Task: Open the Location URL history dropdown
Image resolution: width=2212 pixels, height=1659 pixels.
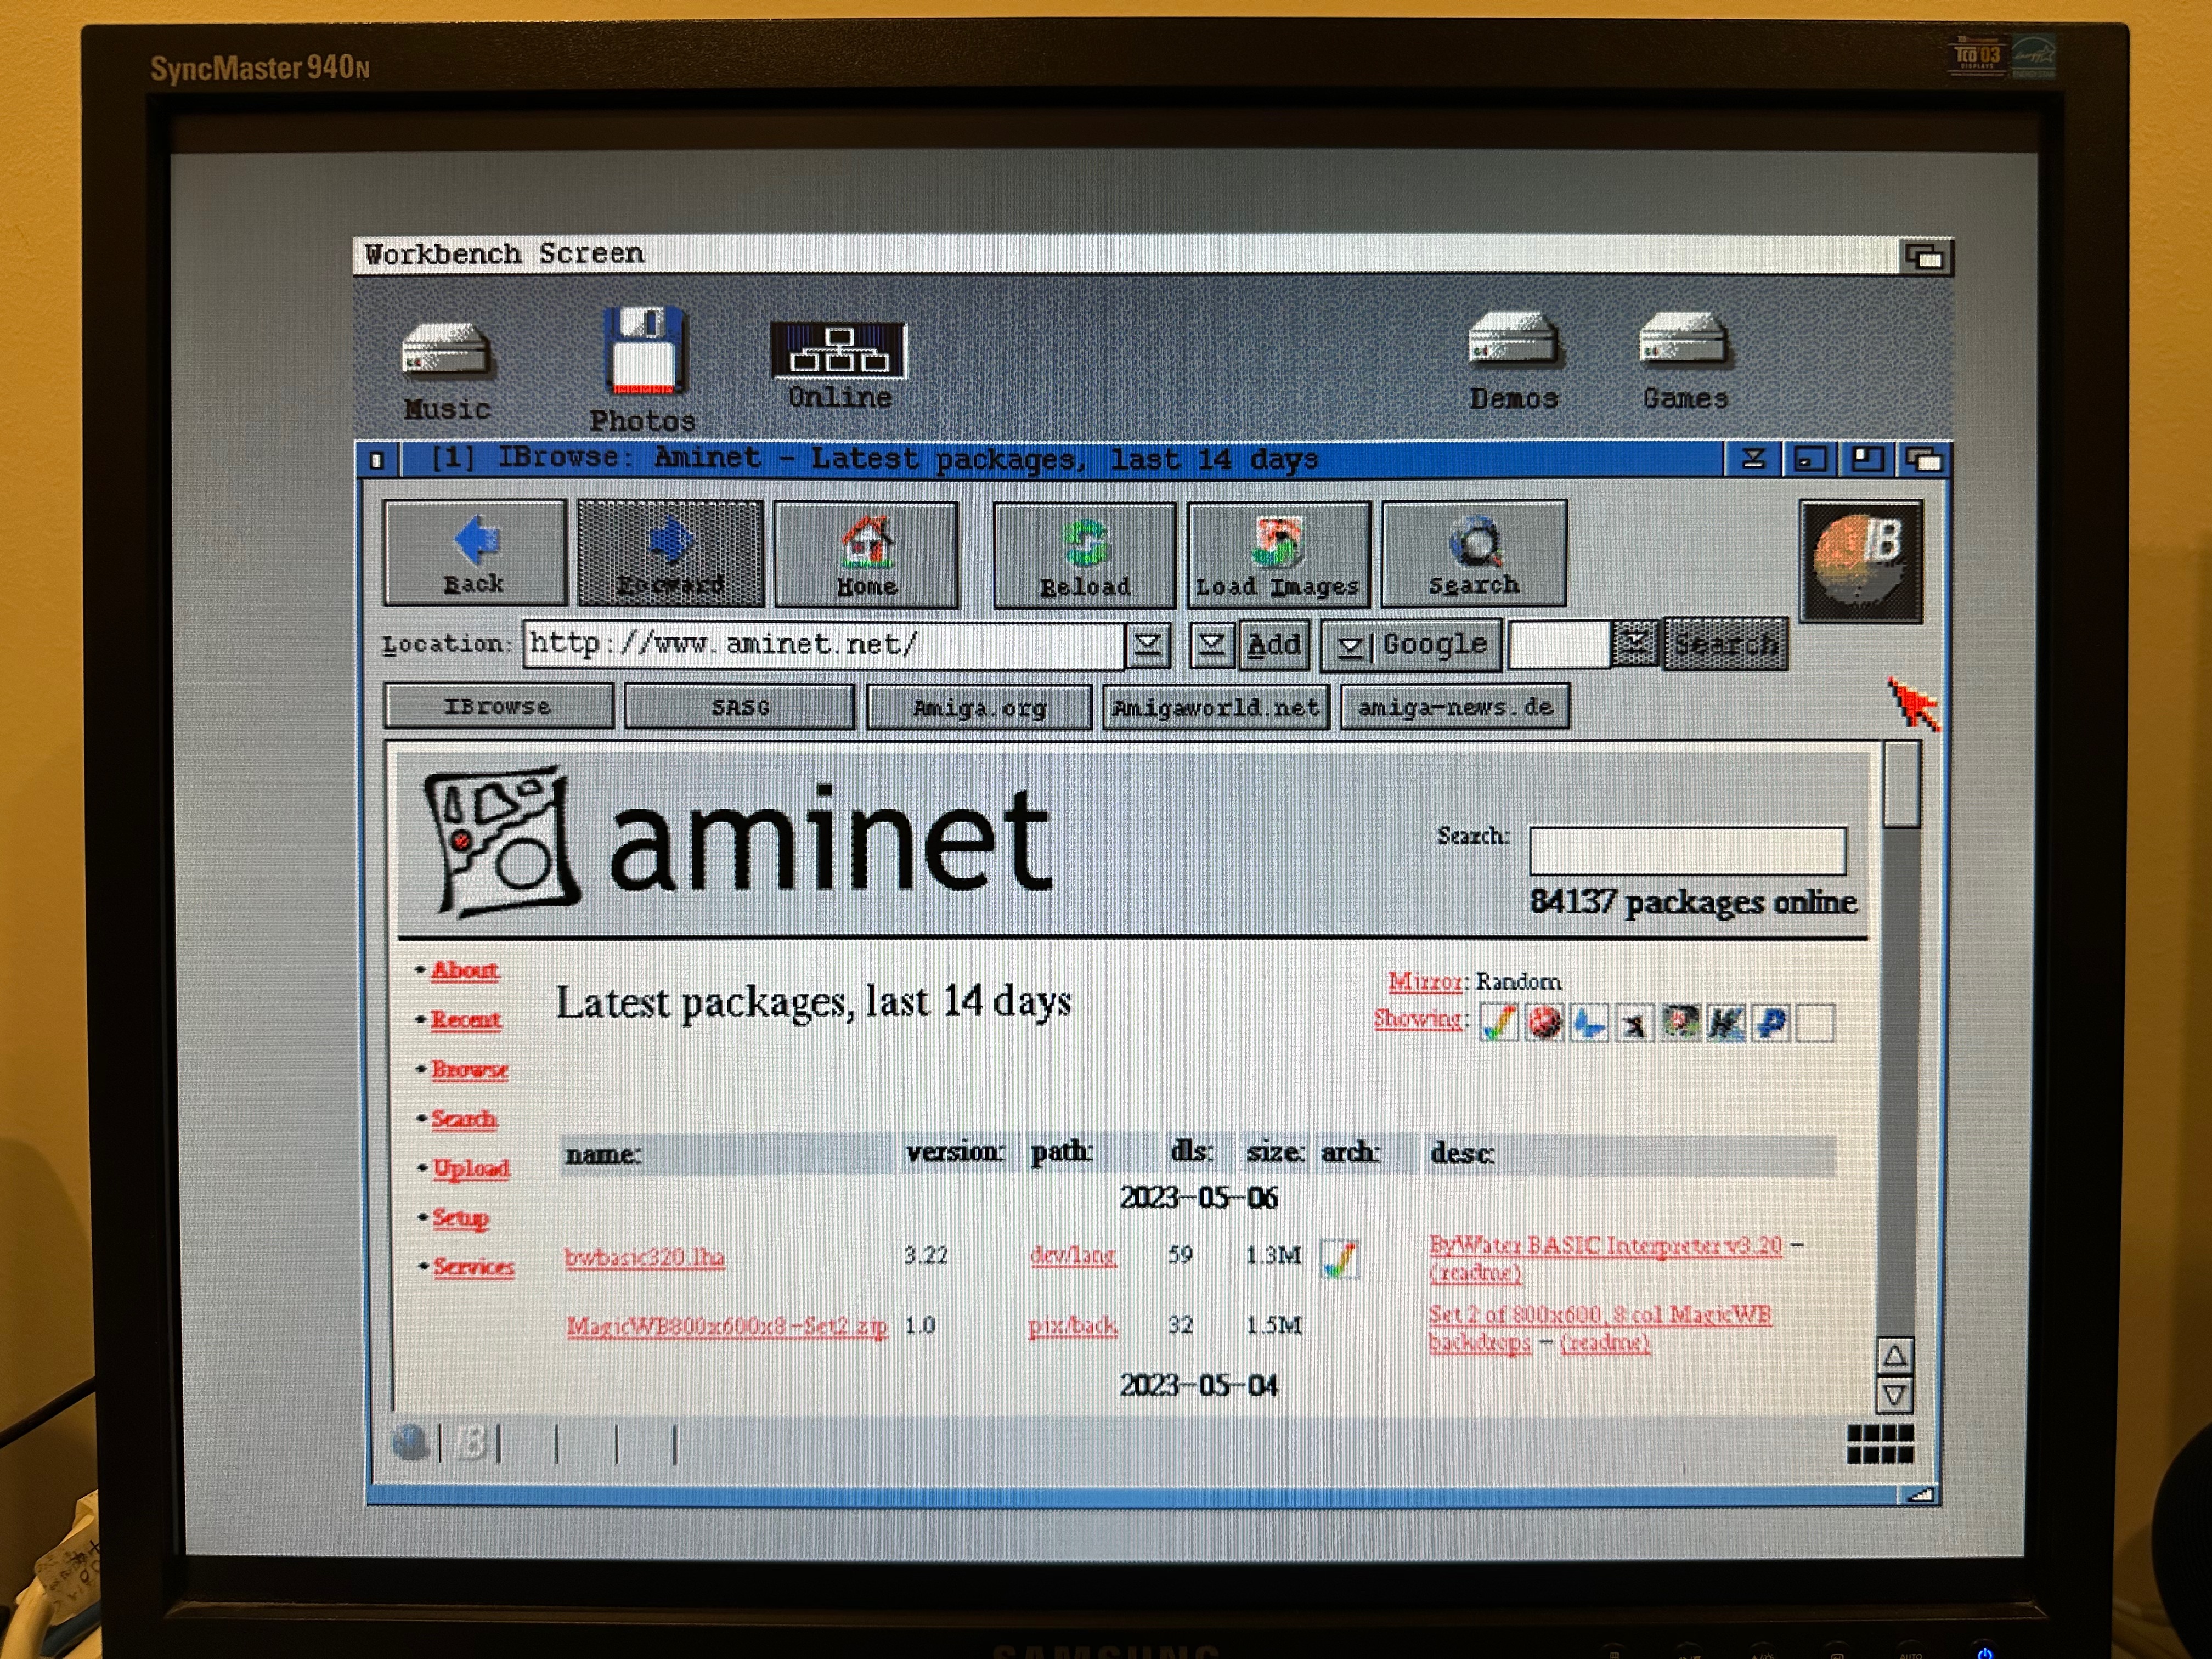Action: pos(1148,644)
